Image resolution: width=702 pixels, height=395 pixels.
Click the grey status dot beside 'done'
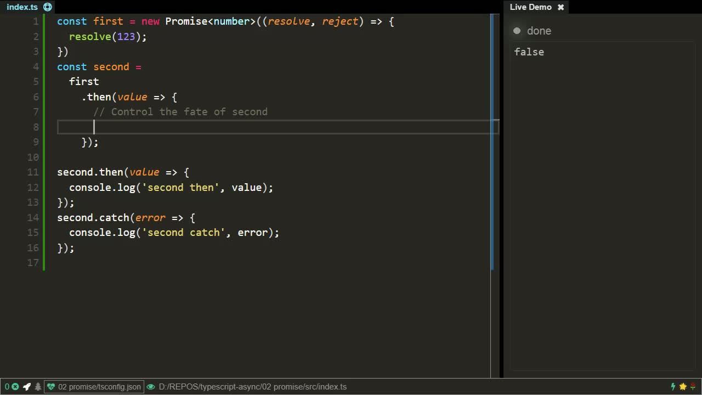pos(517,31)
